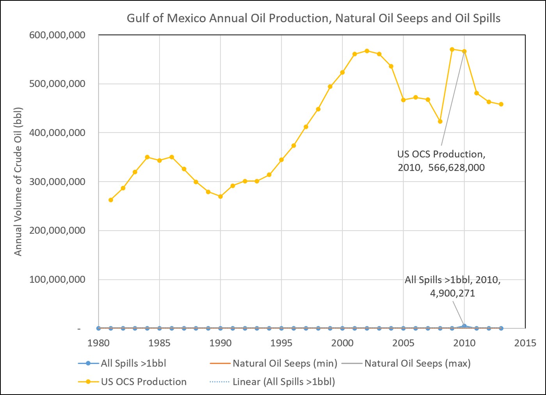Click the 2010 All Spills blue data point

(x=464, y=326)
